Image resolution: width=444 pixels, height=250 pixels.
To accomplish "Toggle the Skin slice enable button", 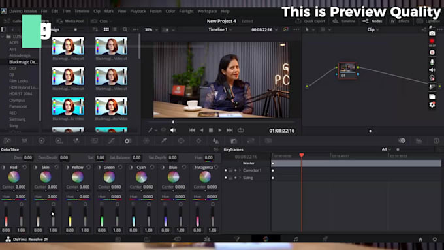I will tap(35, 167).
